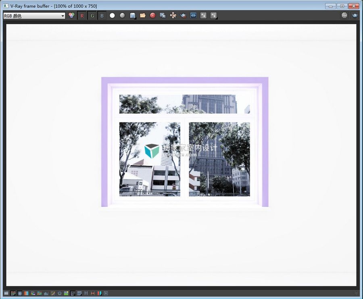Screen dimensions: 363x299
Task: Enable monochromatic mode gray circle
Action: [123, 15]
